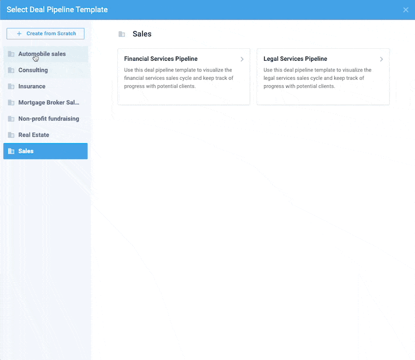Screen dimensions: 415x360
Task: Click the icon in the highlighted Sales row
Action: tap(11, 151)
